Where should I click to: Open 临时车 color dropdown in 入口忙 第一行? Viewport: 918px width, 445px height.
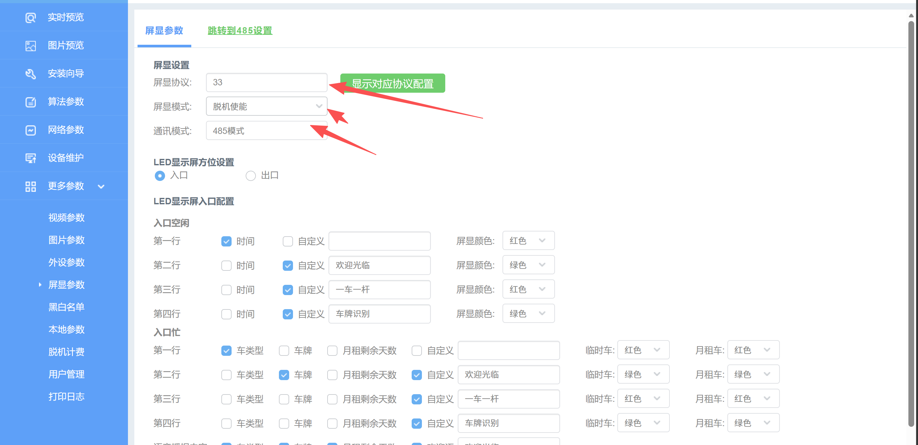643,350
